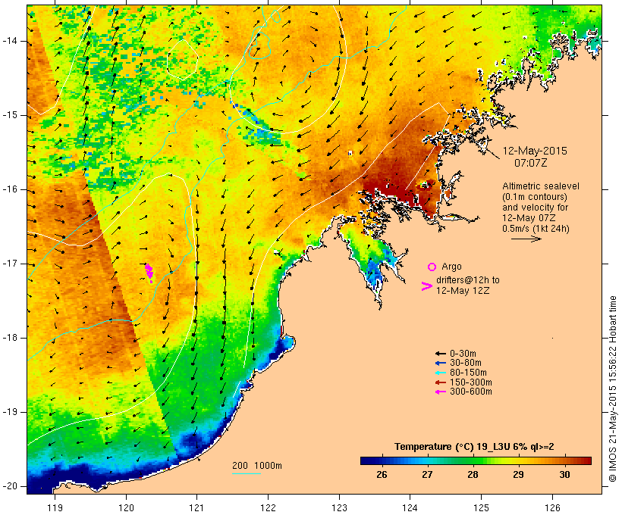Click the magenta drifter track cluster on the map

(149, 273)
